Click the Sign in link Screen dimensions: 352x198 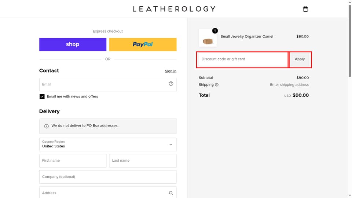170,71
